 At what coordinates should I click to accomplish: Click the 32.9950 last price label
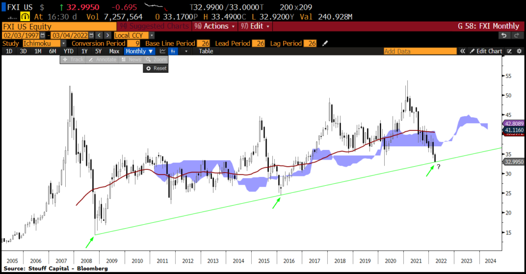click(514, 162)
